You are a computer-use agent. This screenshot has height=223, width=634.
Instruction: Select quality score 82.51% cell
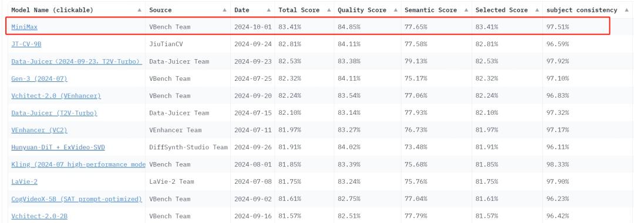click(x=349, y=216)
